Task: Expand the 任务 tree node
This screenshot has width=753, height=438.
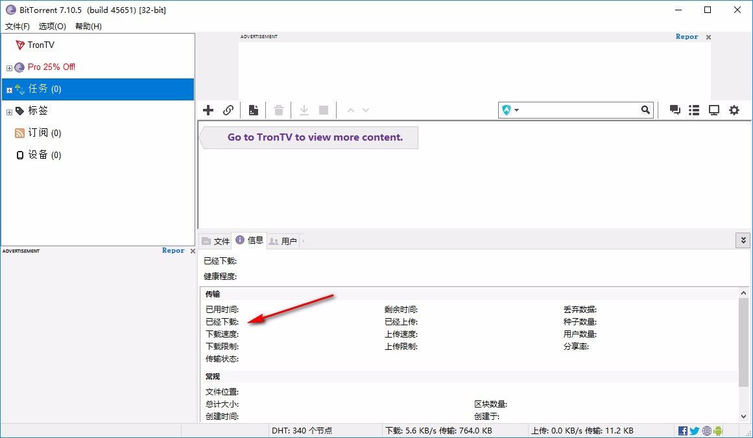Action: click(x=9, y=90)
